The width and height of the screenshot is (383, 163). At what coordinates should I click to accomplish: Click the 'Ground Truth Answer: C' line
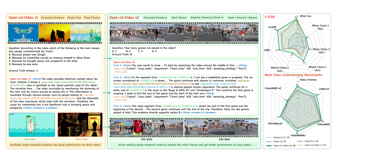(x=23, y=70)
